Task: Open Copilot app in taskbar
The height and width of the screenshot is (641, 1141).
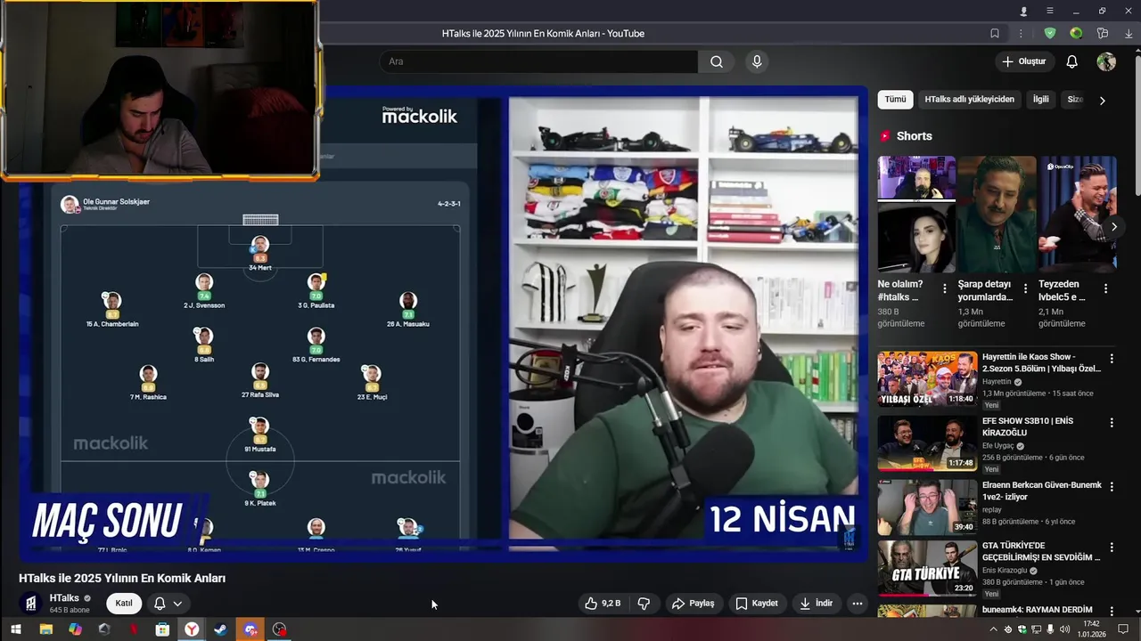Action: [x=75, y=629]
